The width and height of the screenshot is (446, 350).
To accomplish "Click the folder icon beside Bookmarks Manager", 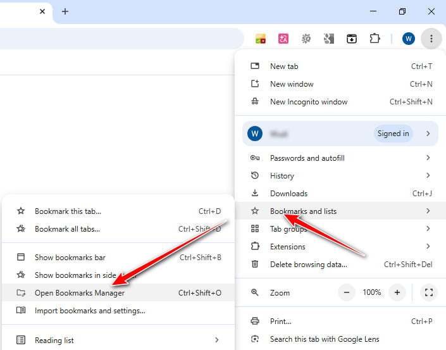I will 21,292.
